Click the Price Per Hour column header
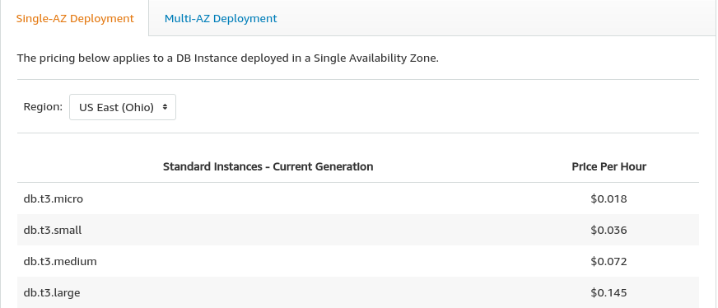The height and width of the screenshot is (308, 718). click(608, 166)
